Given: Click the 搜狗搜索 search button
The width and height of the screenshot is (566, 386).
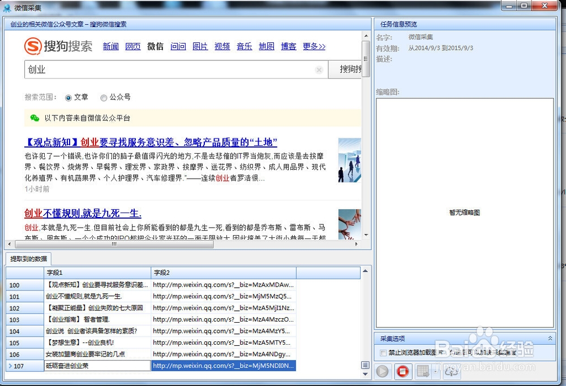Looking at the screenshot, I should point(345,69).
